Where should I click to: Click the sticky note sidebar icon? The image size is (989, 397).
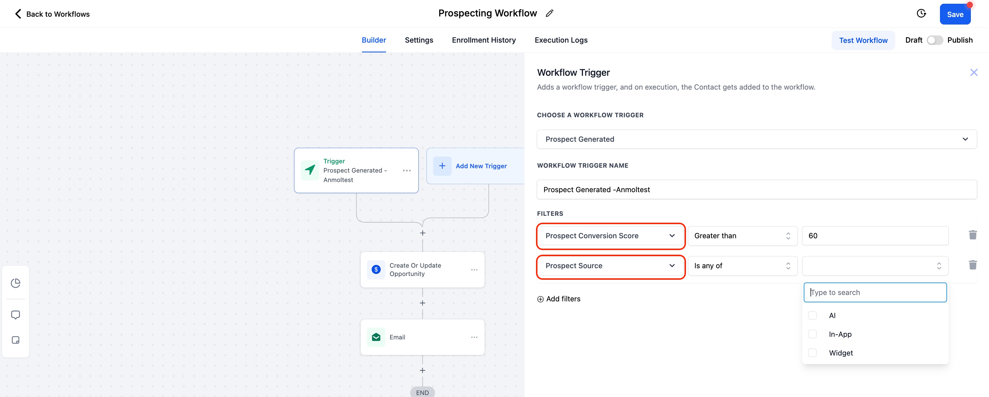click(16, 340)
